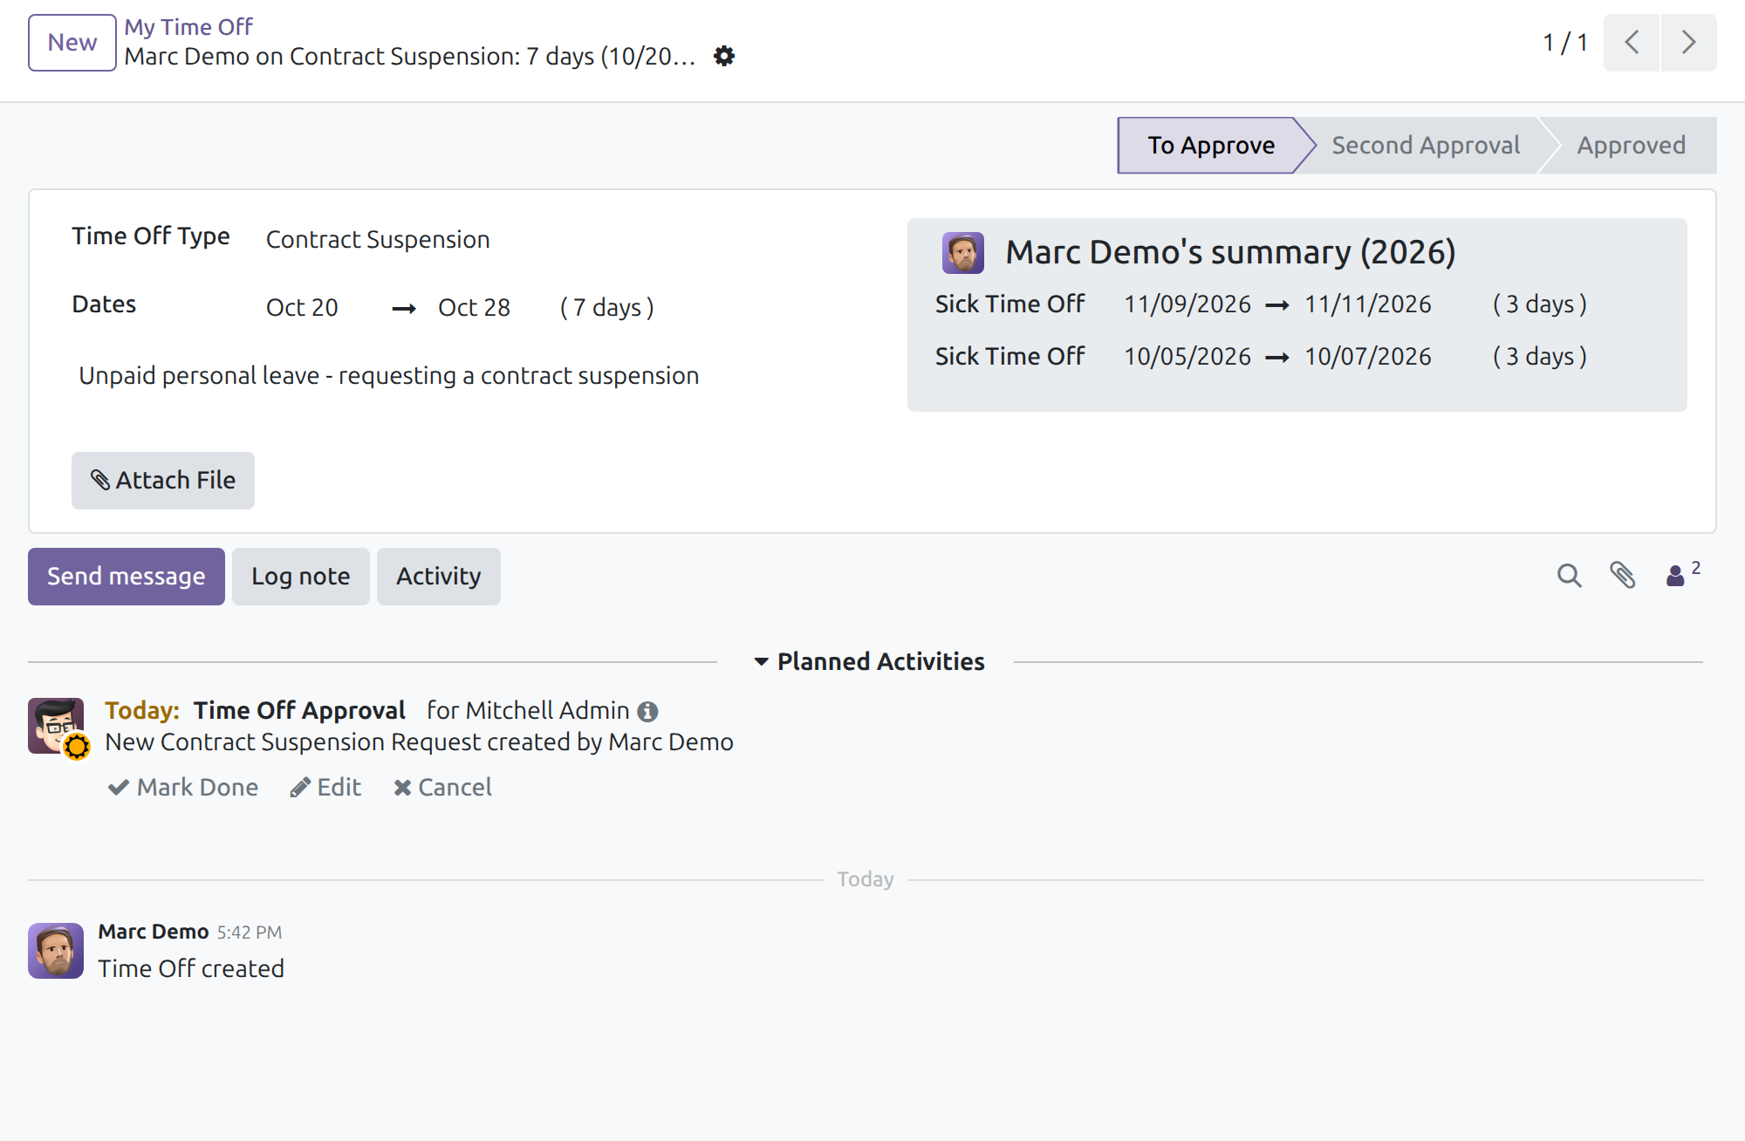Select the Approved status stage
Screen dimensions: 1745x1141
click(1632, 145)
